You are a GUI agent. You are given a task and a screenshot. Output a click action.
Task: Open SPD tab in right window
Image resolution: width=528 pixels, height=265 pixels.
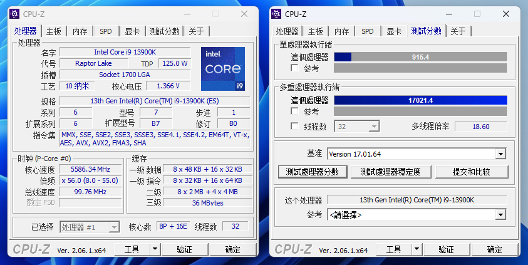click(x=368, y=31)
